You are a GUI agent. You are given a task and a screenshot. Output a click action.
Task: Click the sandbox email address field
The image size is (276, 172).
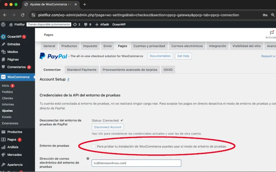point(136,163)
